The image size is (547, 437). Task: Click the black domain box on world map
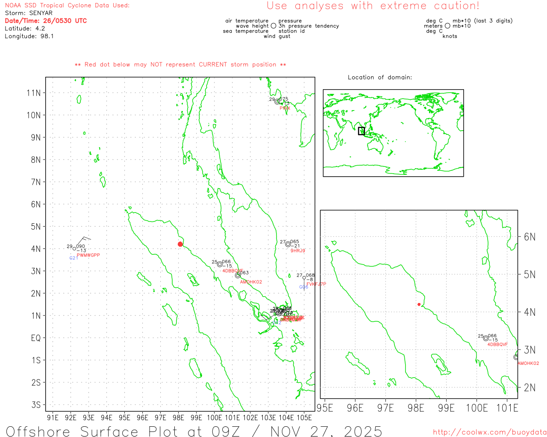(x=362, y=131)
